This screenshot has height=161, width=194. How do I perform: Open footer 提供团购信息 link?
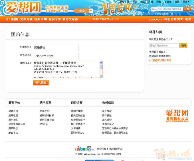[x=78, y=115]
